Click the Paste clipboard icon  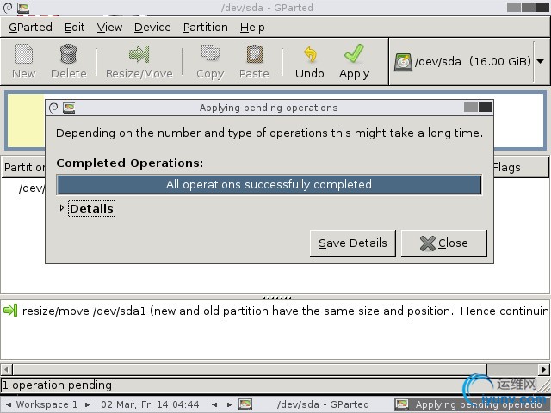tap(254, 54)
